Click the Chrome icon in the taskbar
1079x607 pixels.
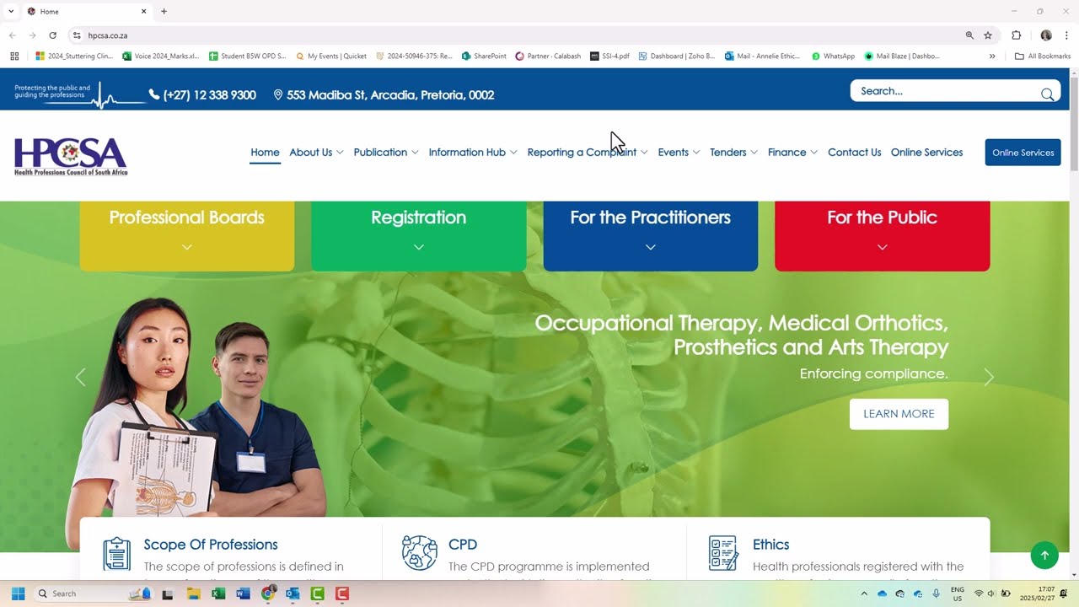[x=268, y=594]
